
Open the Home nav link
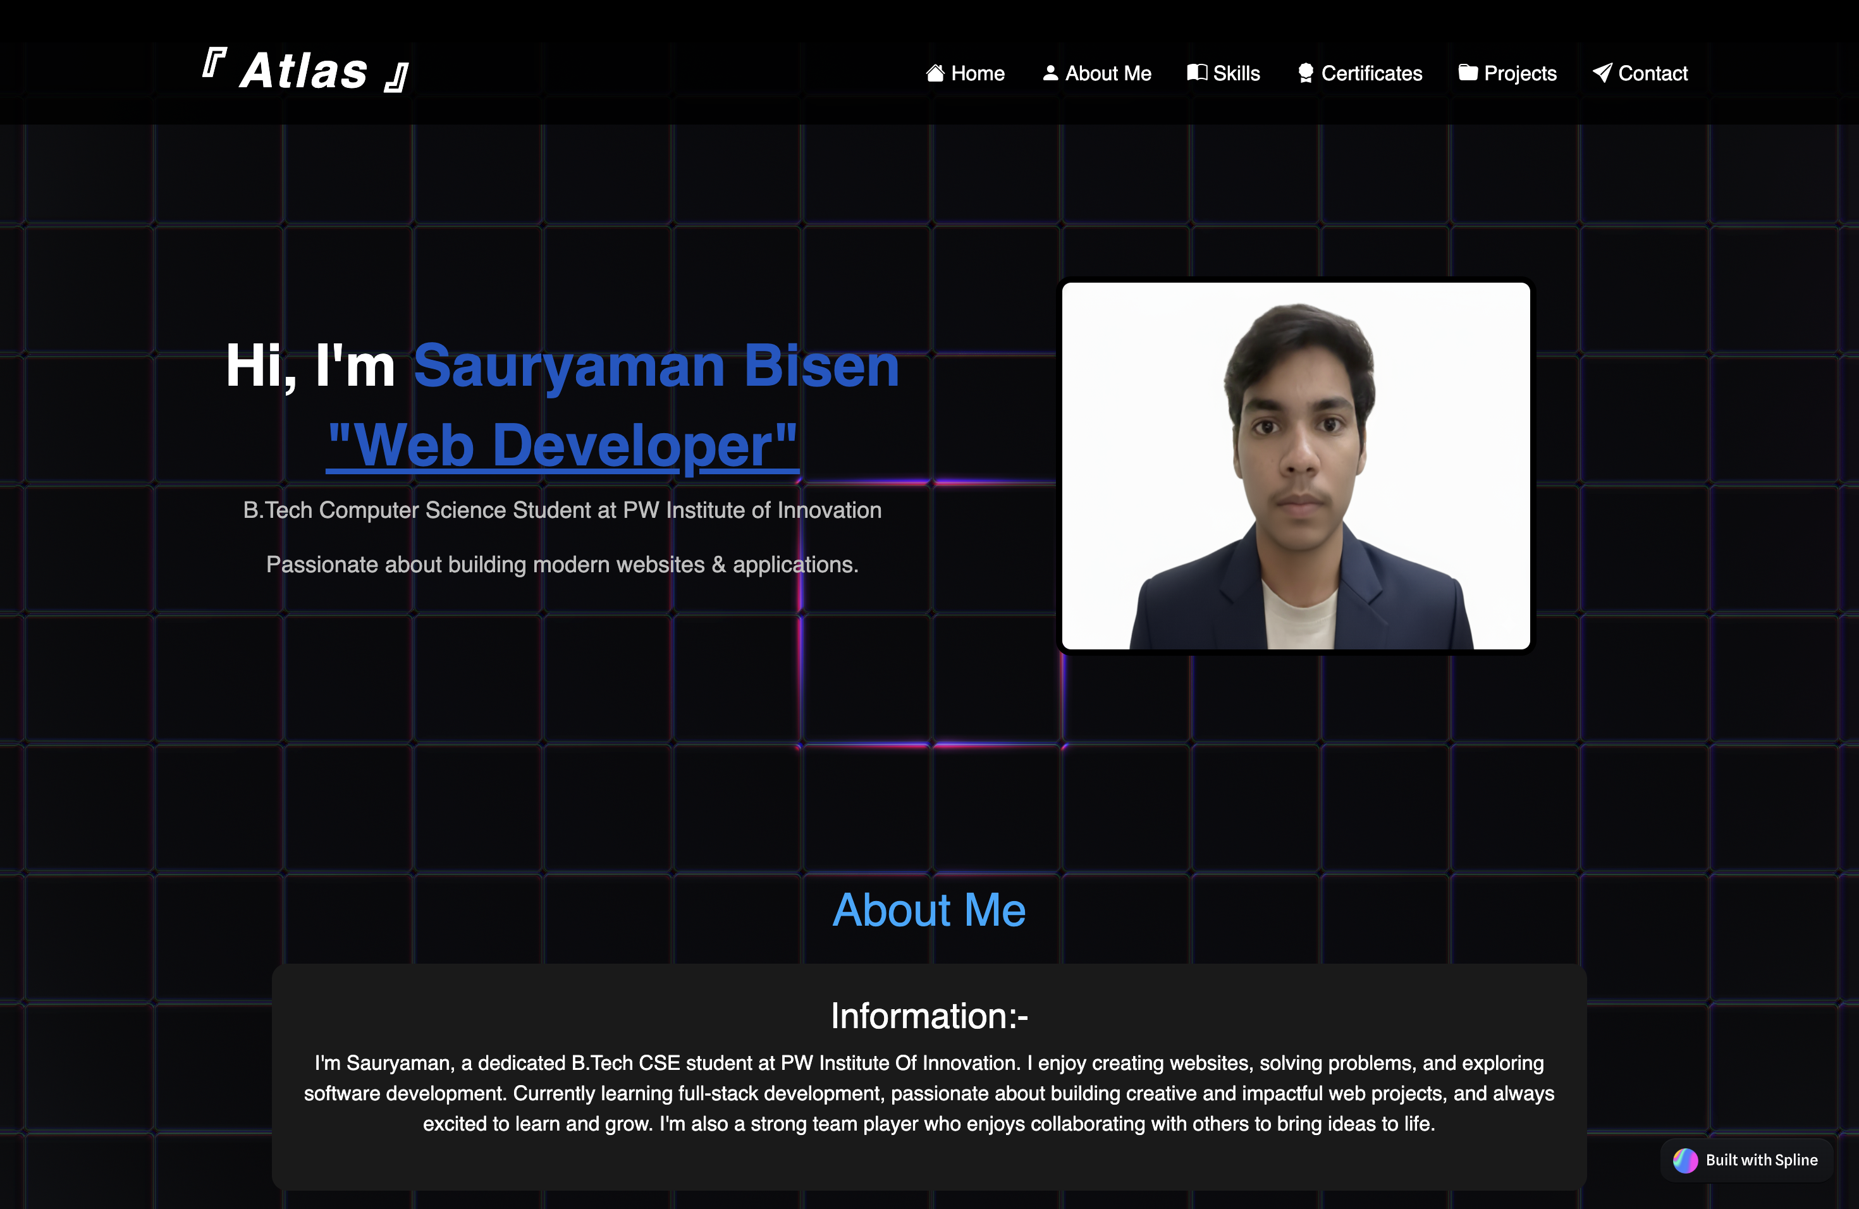pyautogui.click(x=977, y=73)
